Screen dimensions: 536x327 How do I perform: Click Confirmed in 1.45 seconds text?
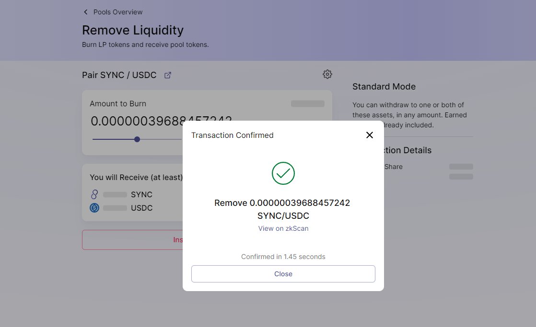click(283, 257)
